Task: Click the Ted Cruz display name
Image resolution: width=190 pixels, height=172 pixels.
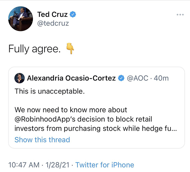Action: point(52,14)
